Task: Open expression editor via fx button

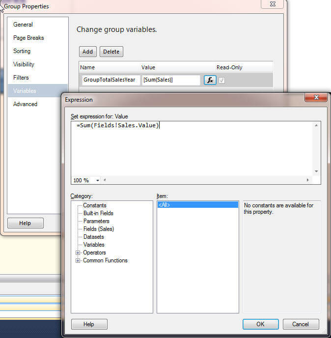Action: click(x=210, y=80)
